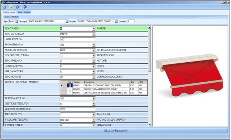This screenshot has height=140, width=231.
Task: Switch to the Esplosi tab
Action: point(27,13)
